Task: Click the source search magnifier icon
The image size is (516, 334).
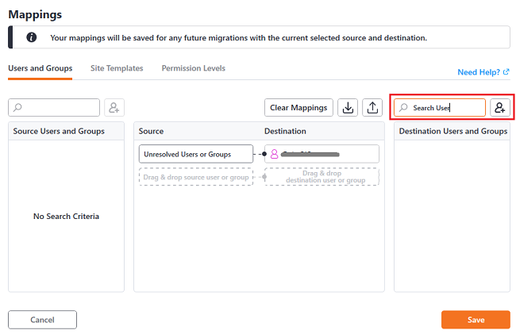Action: click(x=18, y=108)
